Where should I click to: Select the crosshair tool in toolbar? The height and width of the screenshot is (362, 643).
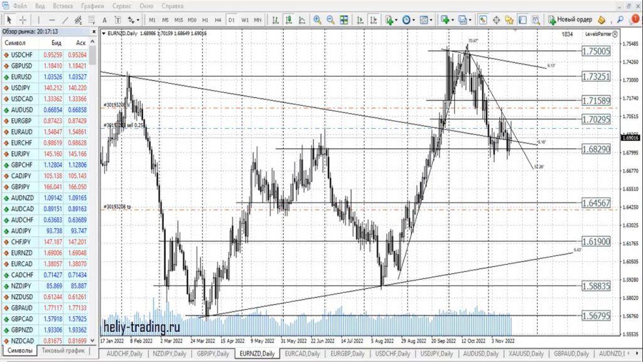point(21,19)
